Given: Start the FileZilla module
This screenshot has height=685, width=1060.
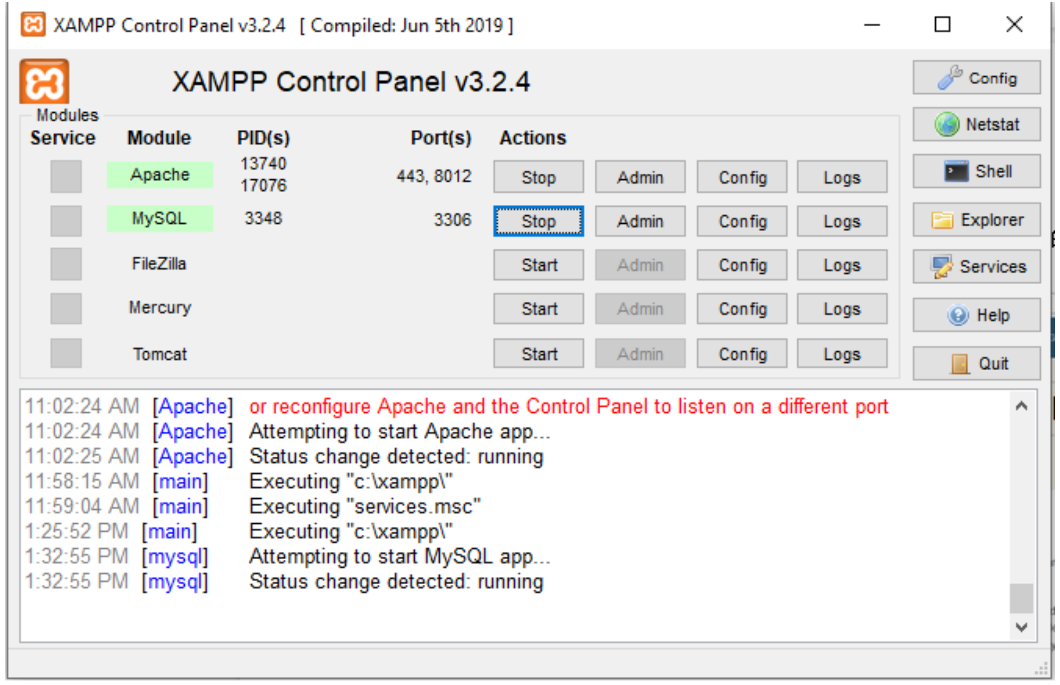Looking at the screenshot, I should point(538,265).
